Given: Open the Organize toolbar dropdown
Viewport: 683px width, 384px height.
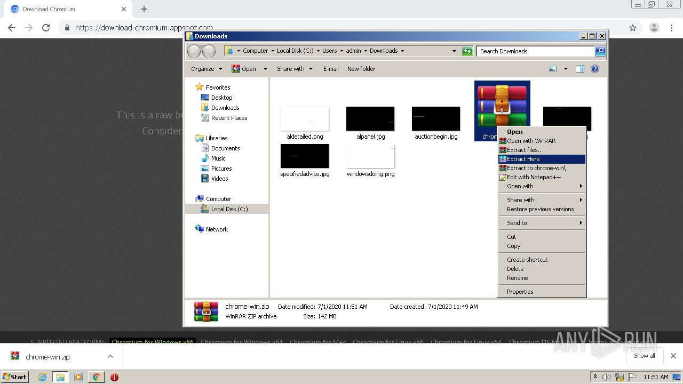Looking at the screenshot, I should [207, 69].
